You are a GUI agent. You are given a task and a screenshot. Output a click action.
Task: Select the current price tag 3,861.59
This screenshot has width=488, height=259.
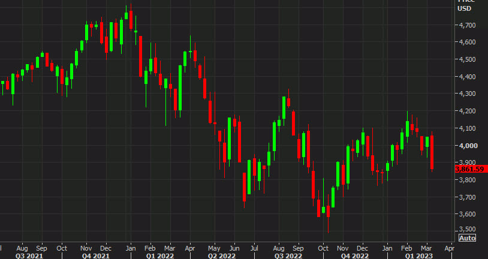click(x=471, y=169)
